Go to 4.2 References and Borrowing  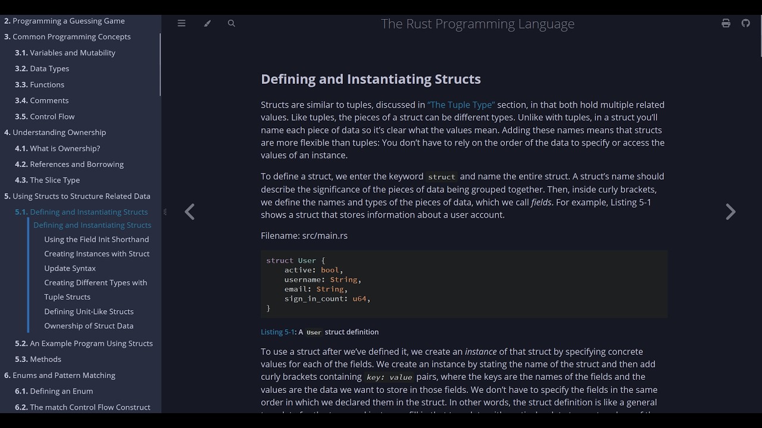click(x=69, y=165)
